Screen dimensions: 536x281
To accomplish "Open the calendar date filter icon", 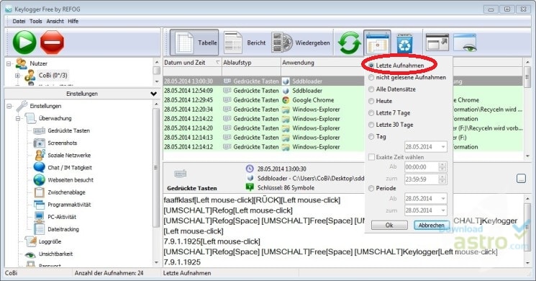I will 377,43.
